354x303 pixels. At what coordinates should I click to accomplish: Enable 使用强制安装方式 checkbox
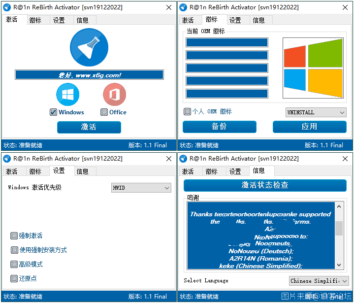(14, 250)
